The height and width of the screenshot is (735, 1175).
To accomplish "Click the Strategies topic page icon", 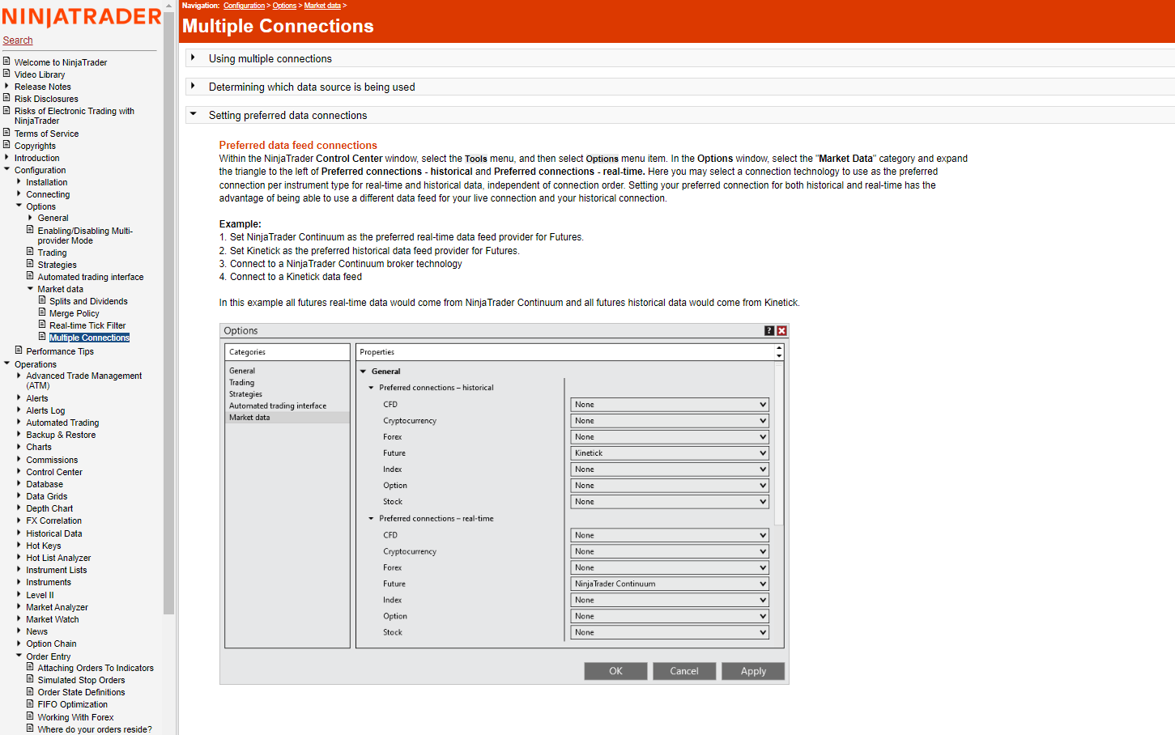I will 30,264.
